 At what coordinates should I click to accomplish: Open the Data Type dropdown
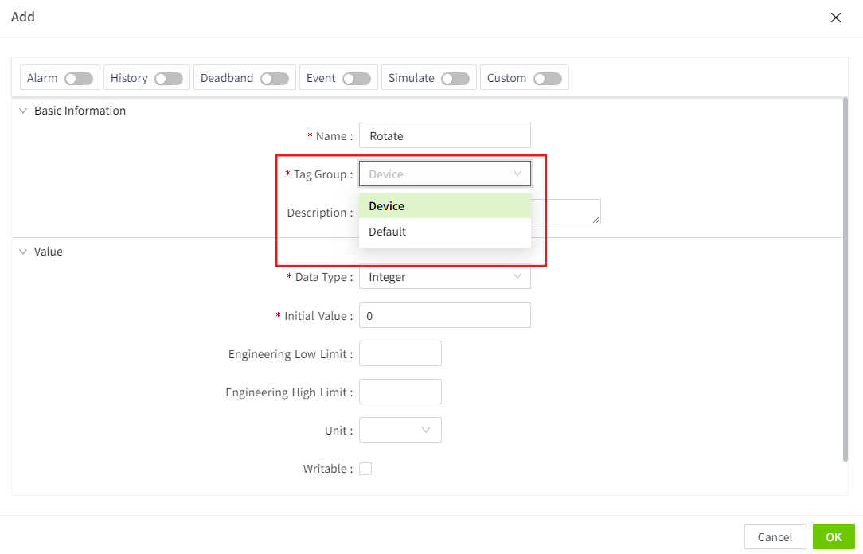click(x=444, y=277)
